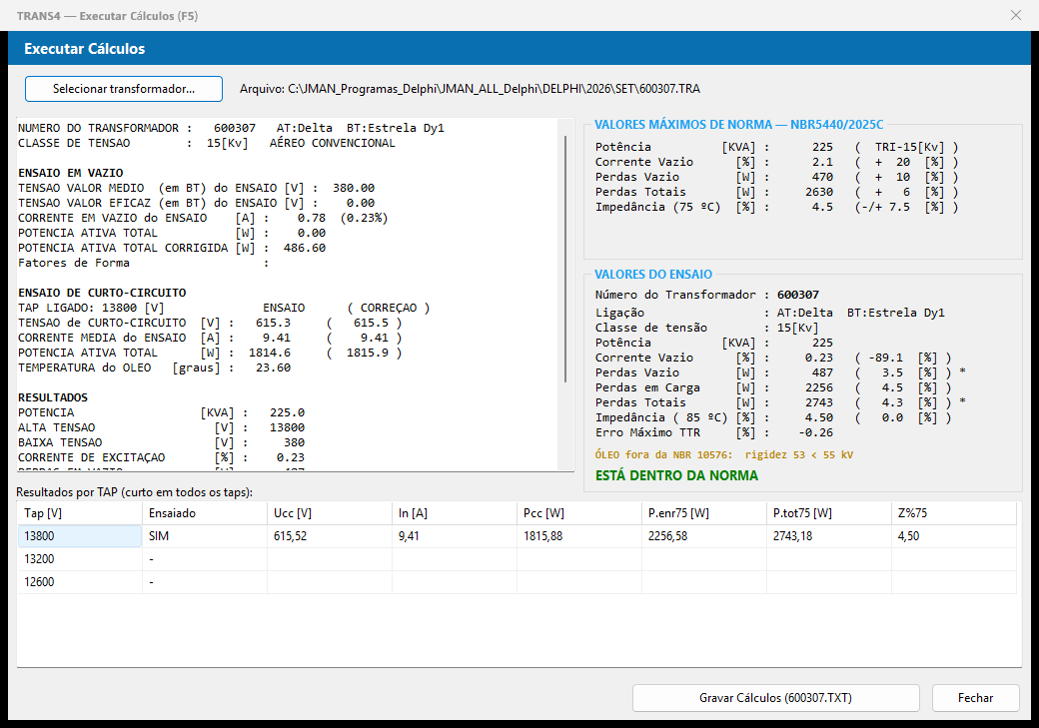Click the Executar Cálculos blue header title
1039x728 pixels.
click(85, 48)
